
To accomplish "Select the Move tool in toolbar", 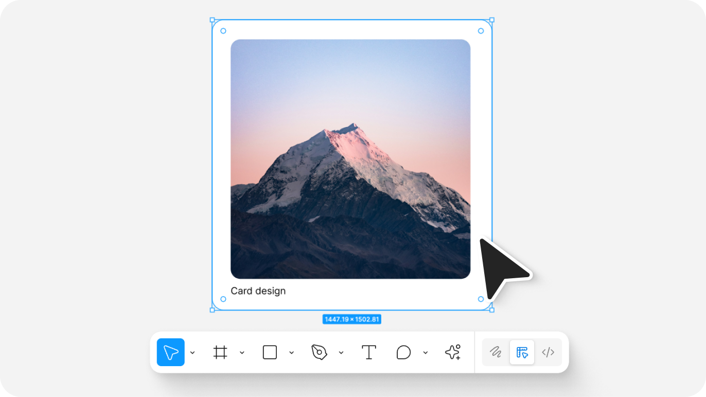I will [x=170, y=352].
